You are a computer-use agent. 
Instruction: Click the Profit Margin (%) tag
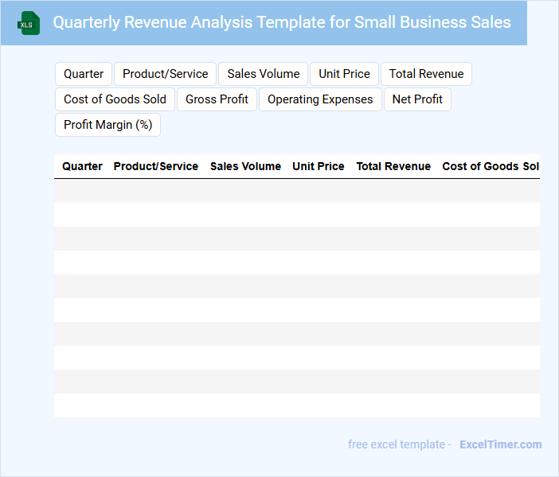107,125
